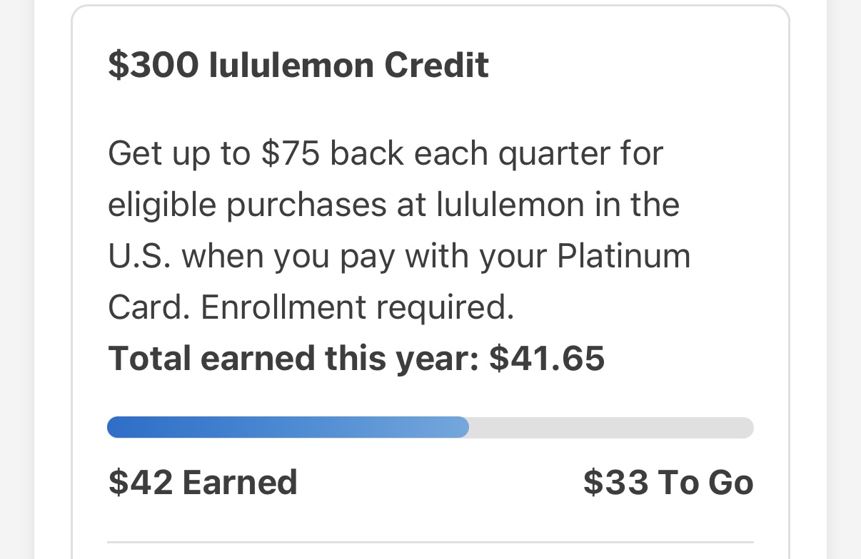Click the "$75" amount in the description
This screenshot has width=861, height=559.
tap(290, 154)
